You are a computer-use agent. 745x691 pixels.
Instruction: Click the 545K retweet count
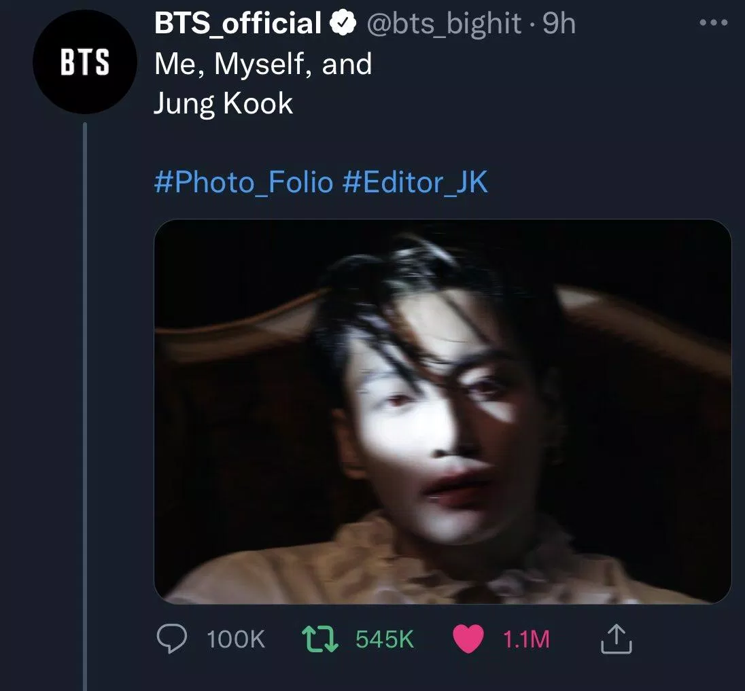tap(385, 639)
